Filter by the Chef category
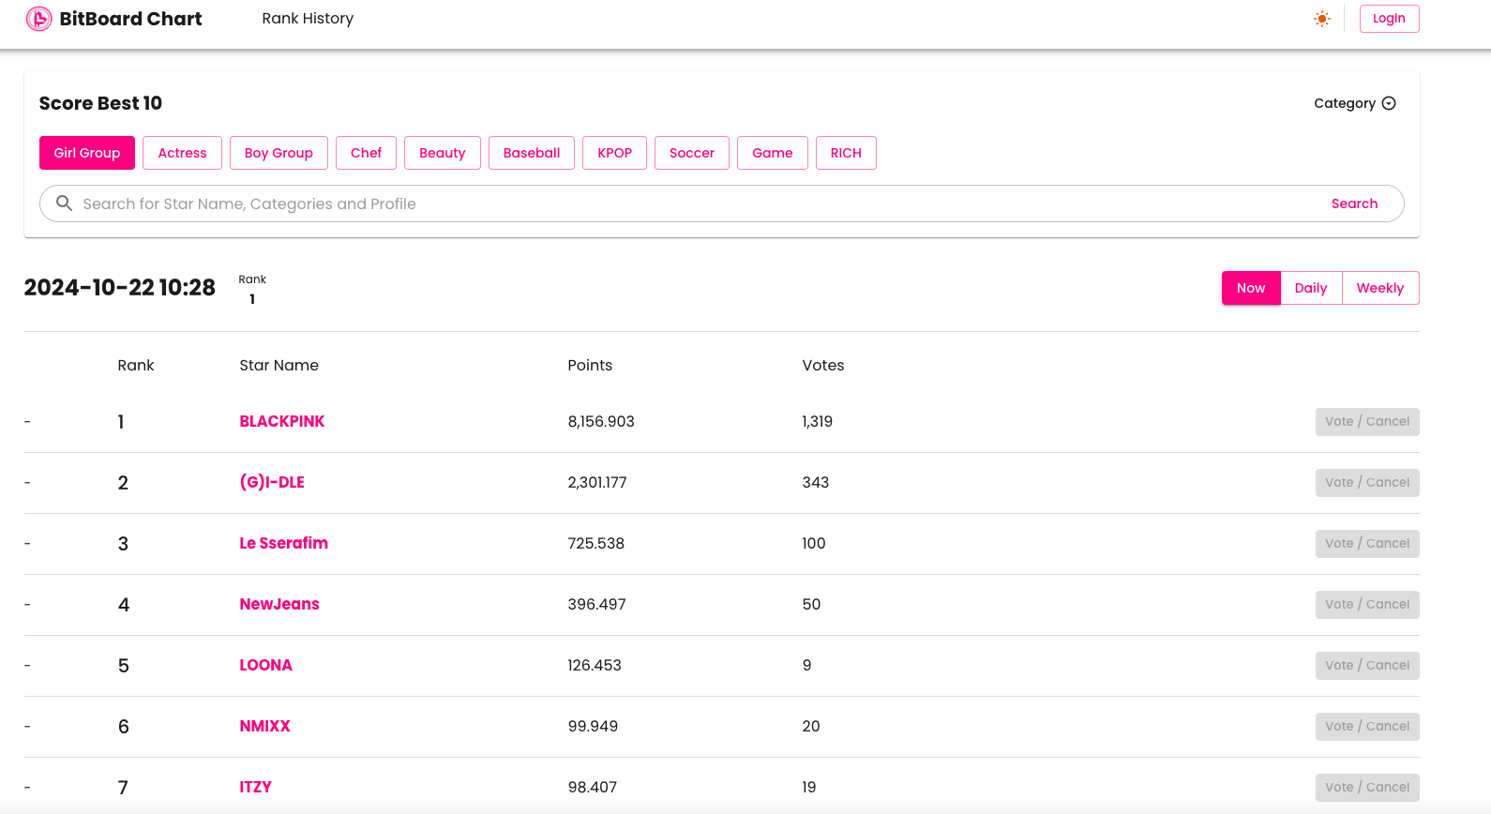The image size is (1491, 814). pos(366,153)
